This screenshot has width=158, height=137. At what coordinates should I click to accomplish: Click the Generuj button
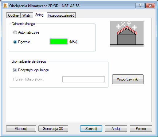coord(21,129)
